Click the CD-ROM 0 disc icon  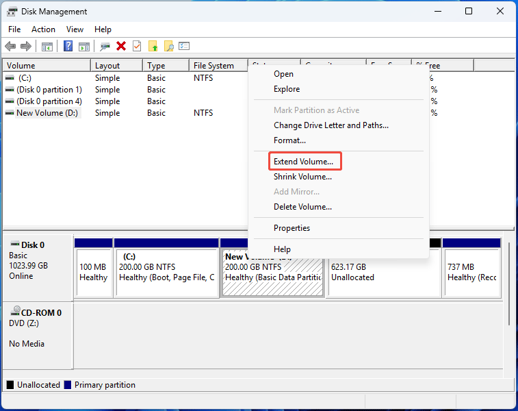pos(15,311)
